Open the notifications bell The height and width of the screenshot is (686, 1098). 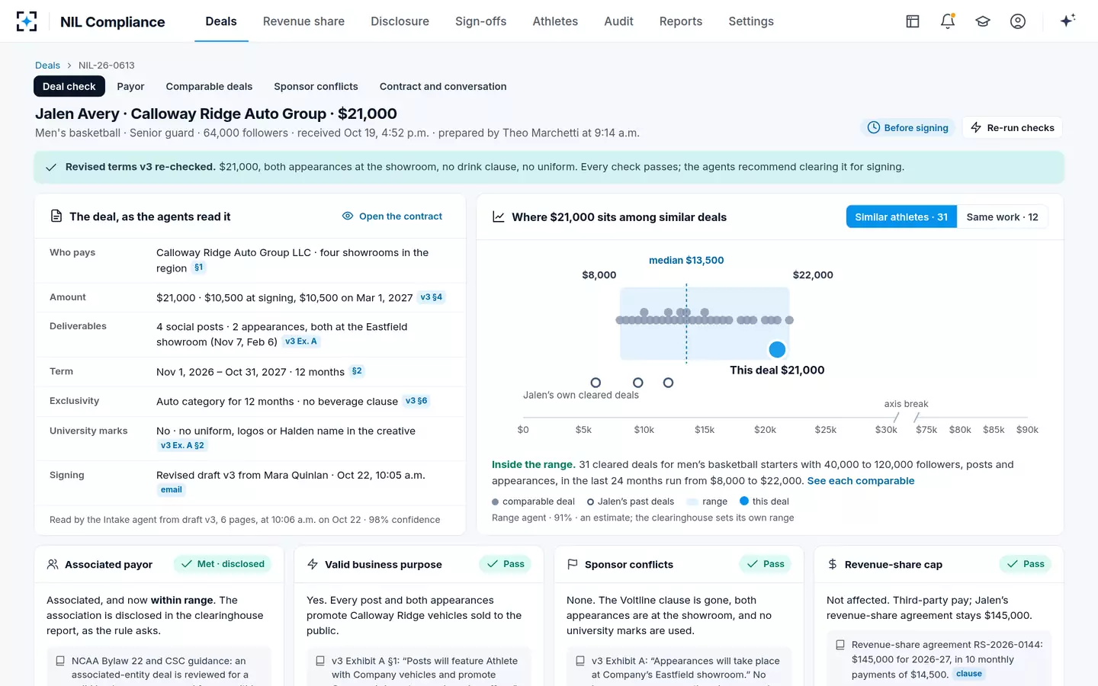tap(948, 21)
